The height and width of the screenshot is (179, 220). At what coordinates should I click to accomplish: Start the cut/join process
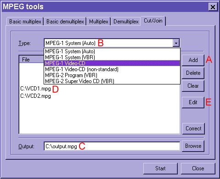pos(160,168)
